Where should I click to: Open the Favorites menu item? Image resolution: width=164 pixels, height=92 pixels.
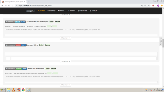click(52, 11)
